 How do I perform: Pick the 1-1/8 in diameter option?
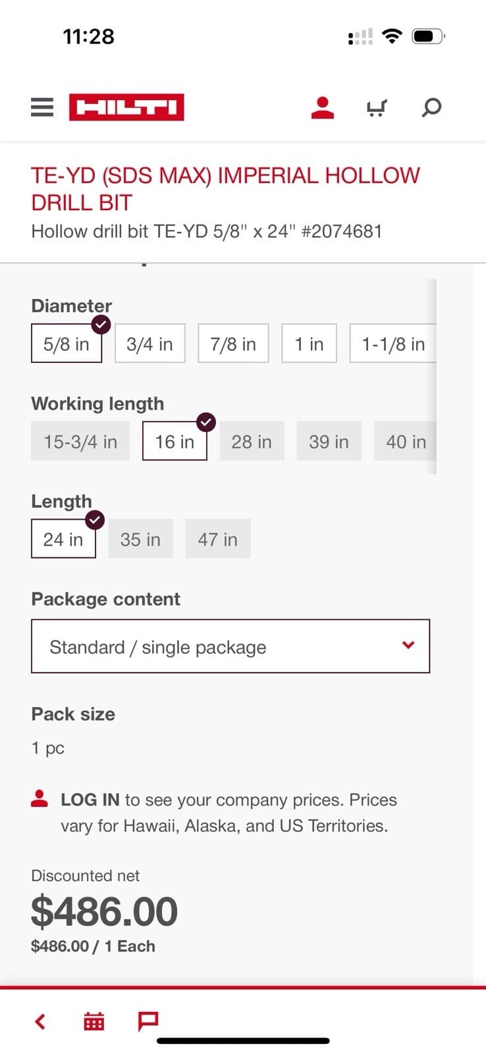click(393, 344)
